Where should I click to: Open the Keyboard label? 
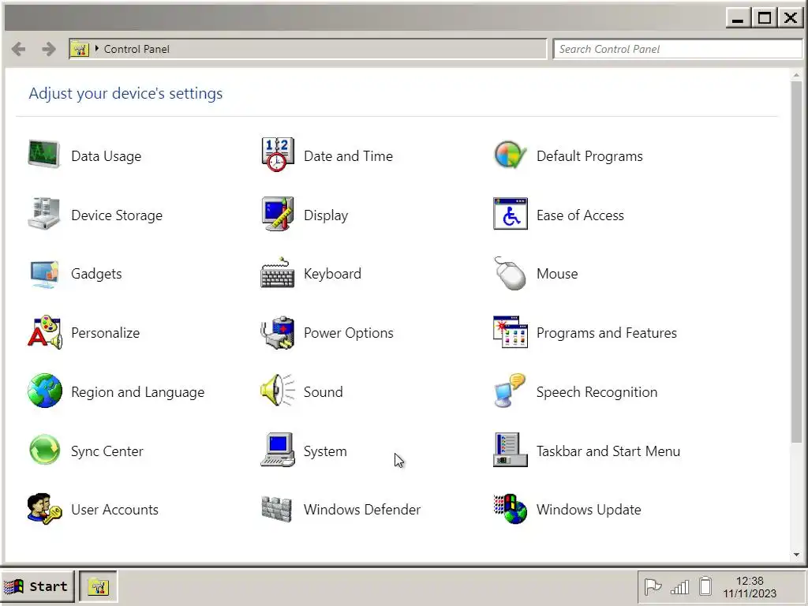coord(332,274)
